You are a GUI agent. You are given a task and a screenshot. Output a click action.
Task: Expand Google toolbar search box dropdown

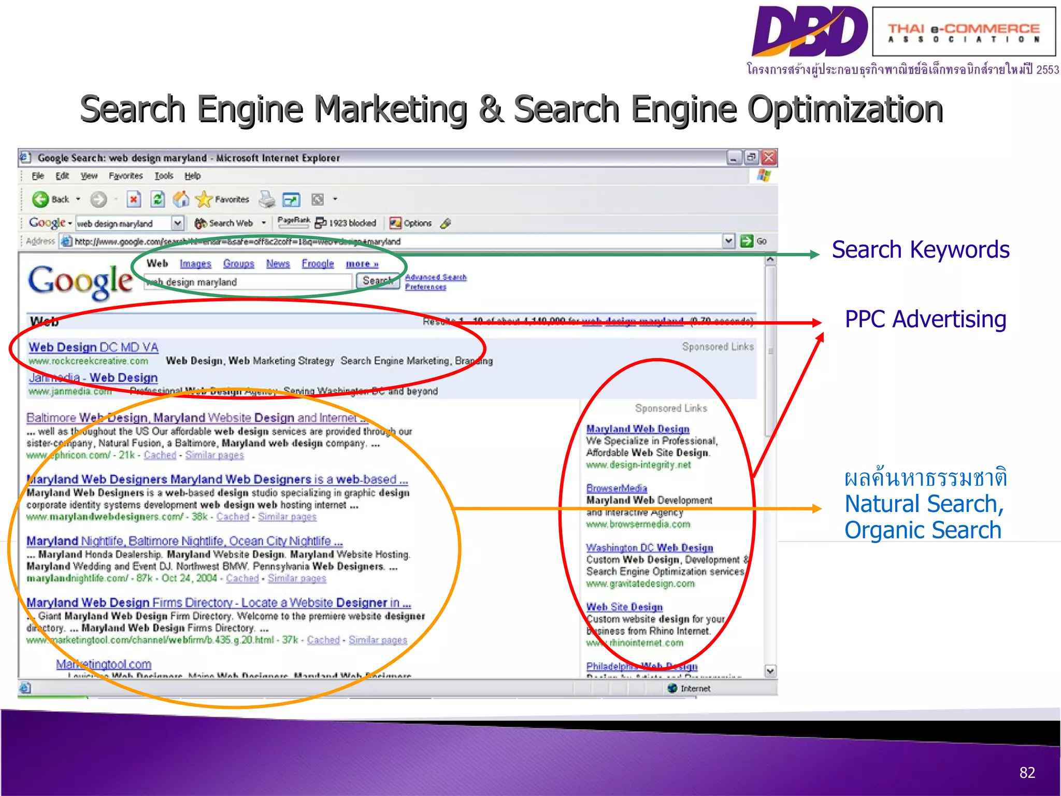(x=178, y=223)
